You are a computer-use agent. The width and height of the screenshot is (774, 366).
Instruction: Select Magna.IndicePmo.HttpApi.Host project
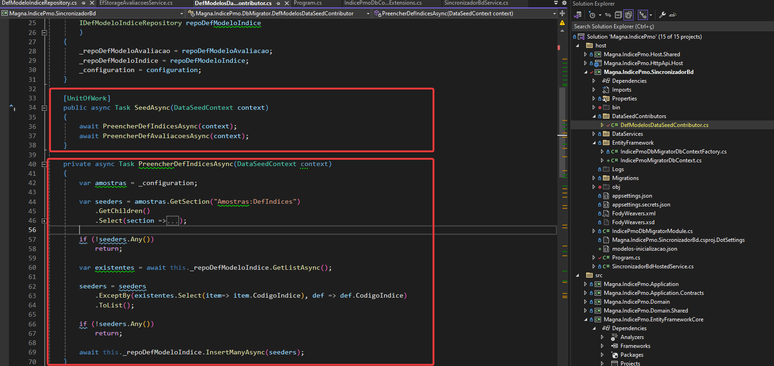643,63
